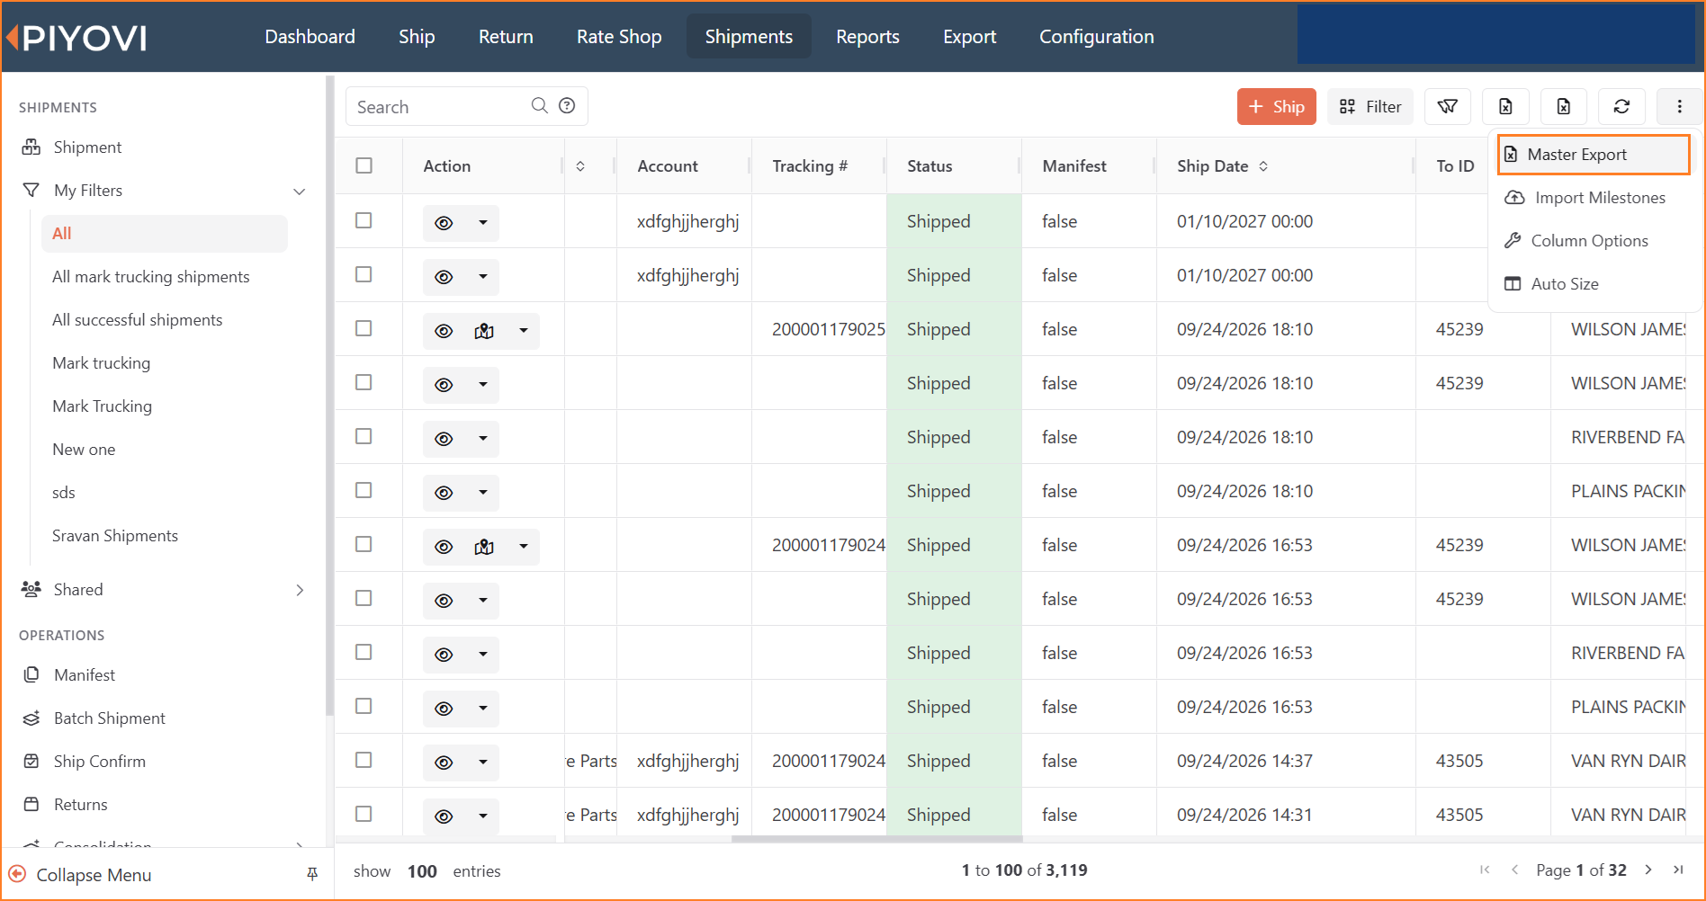Click the clear filter funnel icon
The image size is (1706, 901).
(1448, 107)
